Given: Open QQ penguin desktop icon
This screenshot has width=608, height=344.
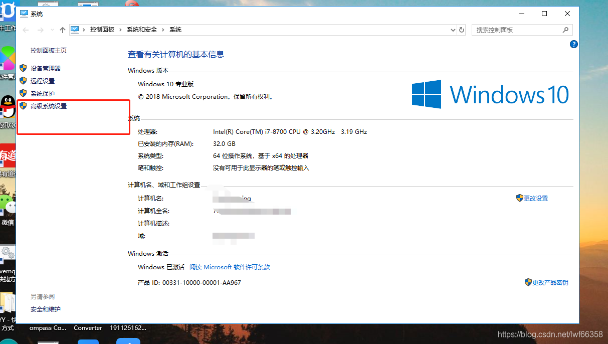Looking at the screenshot, I should [8, 107].
